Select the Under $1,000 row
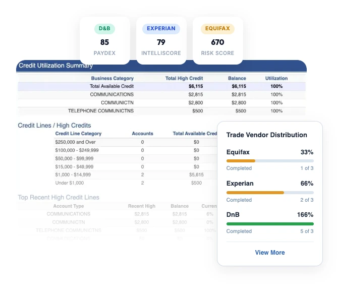 135,183
